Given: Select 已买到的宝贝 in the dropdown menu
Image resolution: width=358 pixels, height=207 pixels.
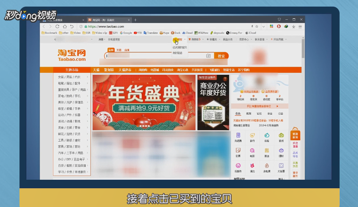Looking at the screenshot, I should 179,48.
